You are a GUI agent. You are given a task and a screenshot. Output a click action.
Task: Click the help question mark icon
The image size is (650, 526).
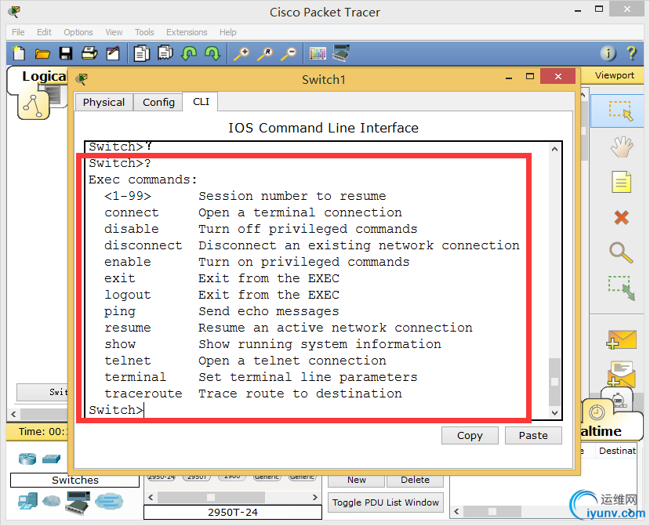coord(631,53)
